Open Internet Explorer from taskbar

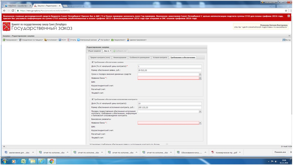click(x=42, y=161)
